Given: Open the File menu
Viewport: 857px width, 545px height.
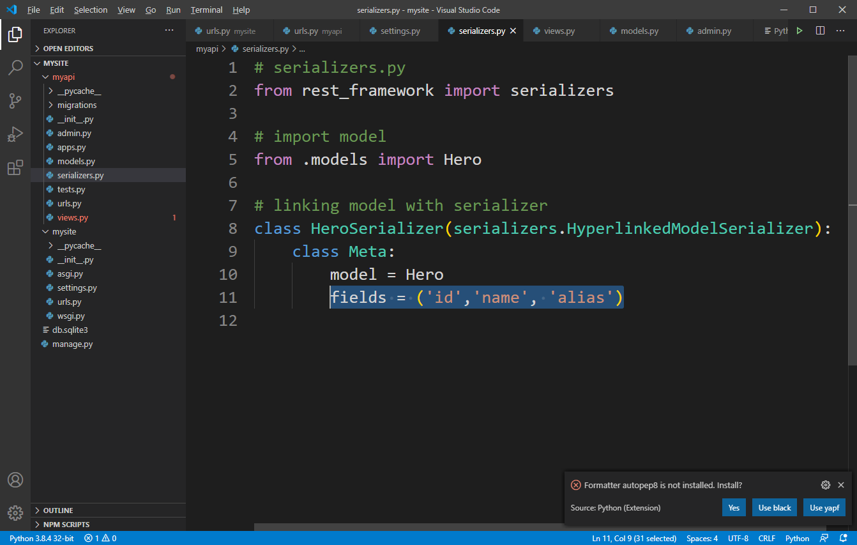Looking at the screenshot, I should (x=33, y=10).
